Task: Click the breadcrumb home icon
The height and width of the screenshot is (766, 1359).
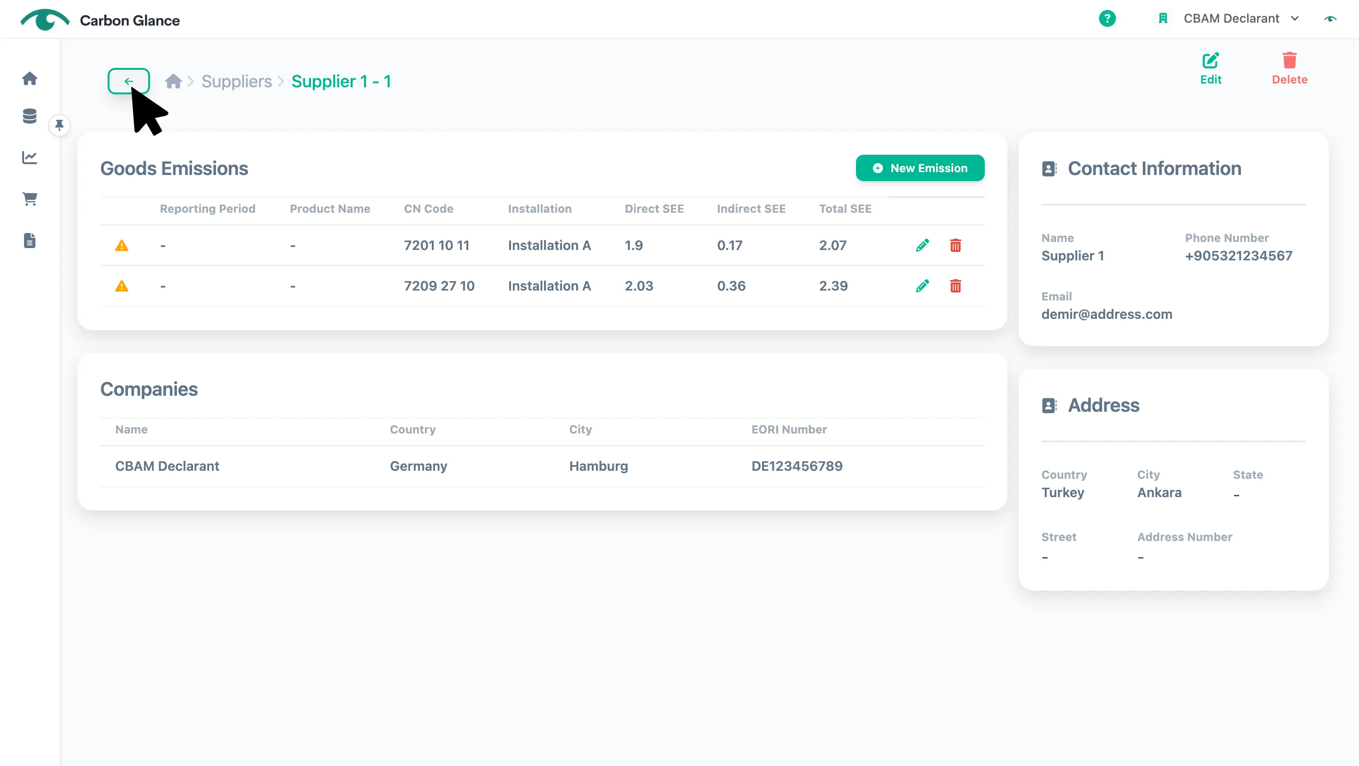Action: point(173,81)
